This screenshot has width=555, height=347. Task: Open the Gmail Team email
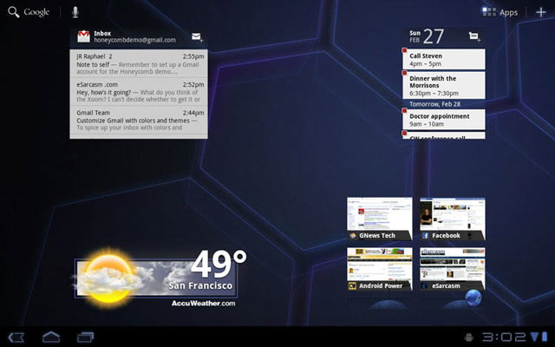pyautogui.click(x=139, y=118)
